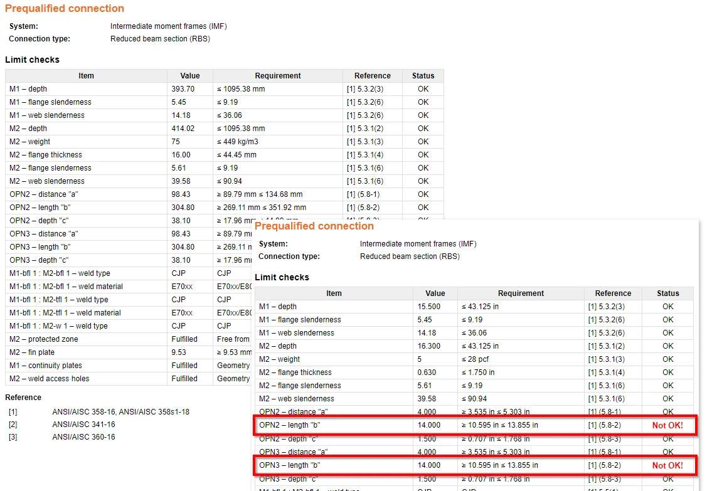
Task: Select 'M2 – protected zone' row item
Action: coord(43,339)
